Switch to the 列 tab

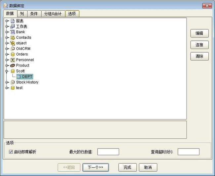pyautogui.click(x=22, y=14)
